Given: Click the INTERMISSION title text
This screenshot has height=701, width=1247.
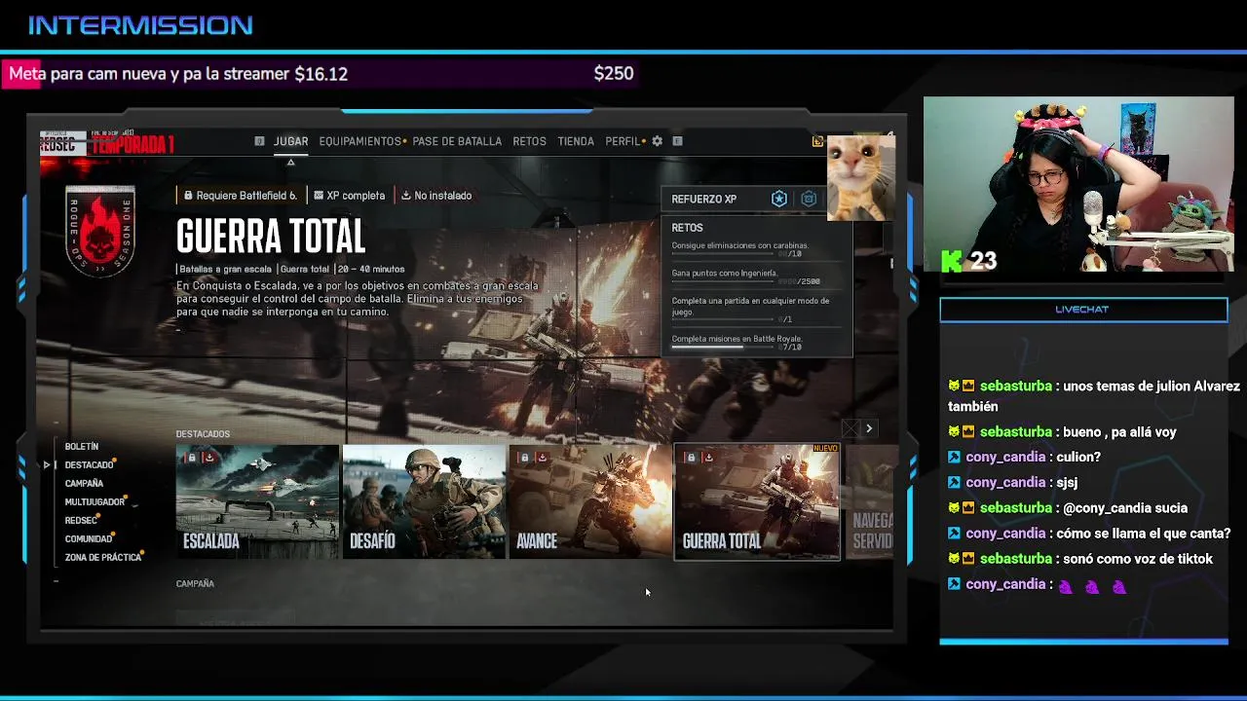Looking at the screenshot, I should pos(140,25).
